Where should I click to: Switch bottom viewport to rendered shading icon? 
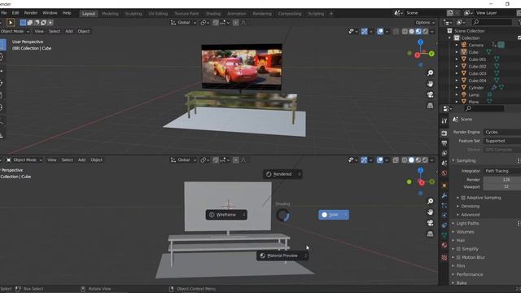(x=425, y=160)
